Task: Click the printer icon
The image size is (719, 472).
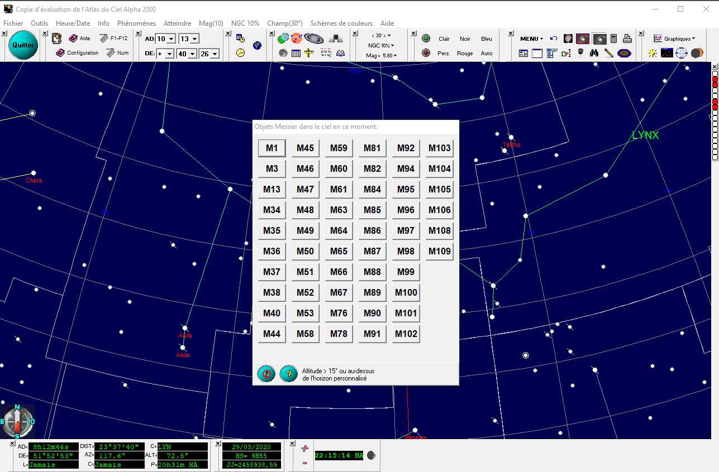Action: pyautogui.click(x=627, y=38)
